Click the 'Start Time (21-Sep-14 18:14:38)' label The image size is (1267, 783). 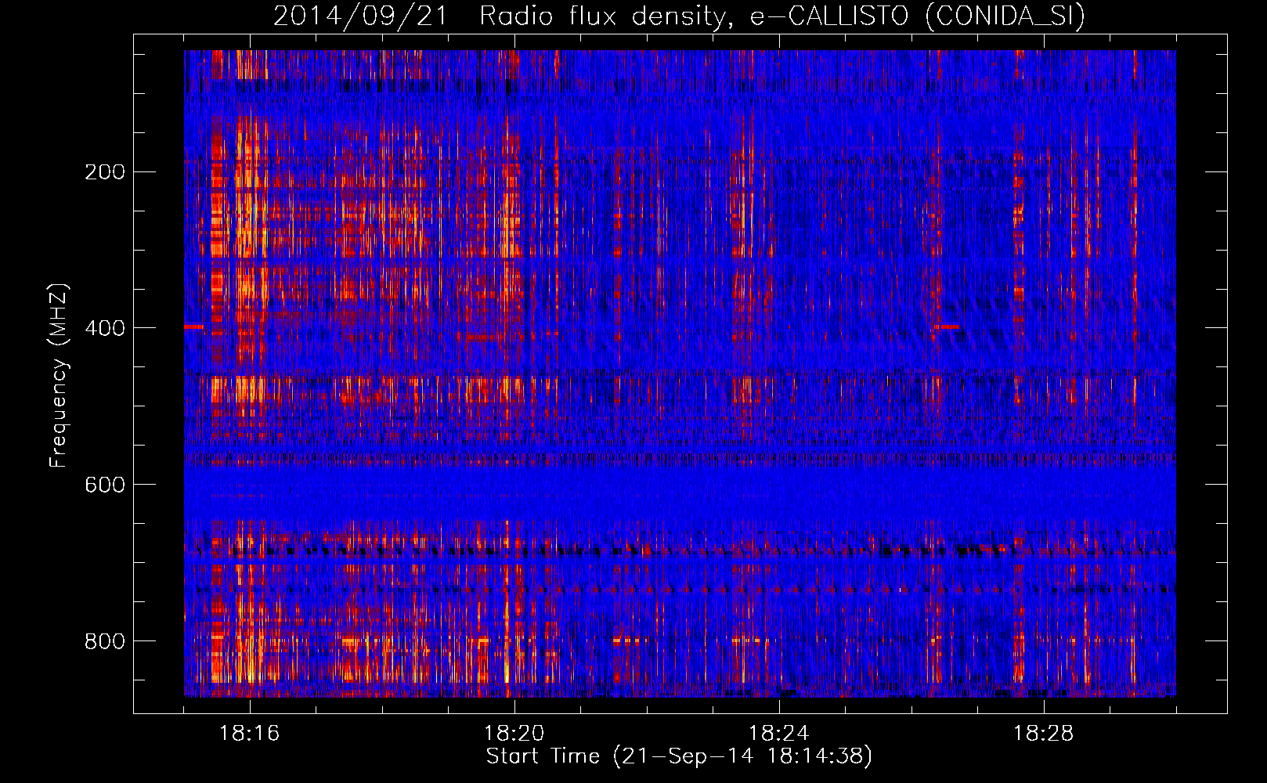(x=679, y=756)
